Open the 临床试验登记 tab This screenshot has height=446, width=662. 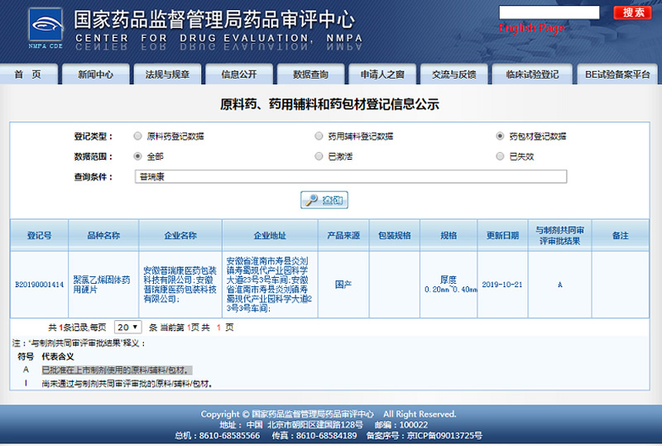pyautogui.click(x=532, y=74)
